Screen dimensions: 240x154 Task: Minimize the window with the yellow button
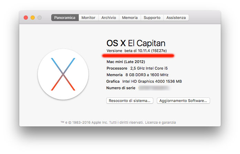pos(33,18)
